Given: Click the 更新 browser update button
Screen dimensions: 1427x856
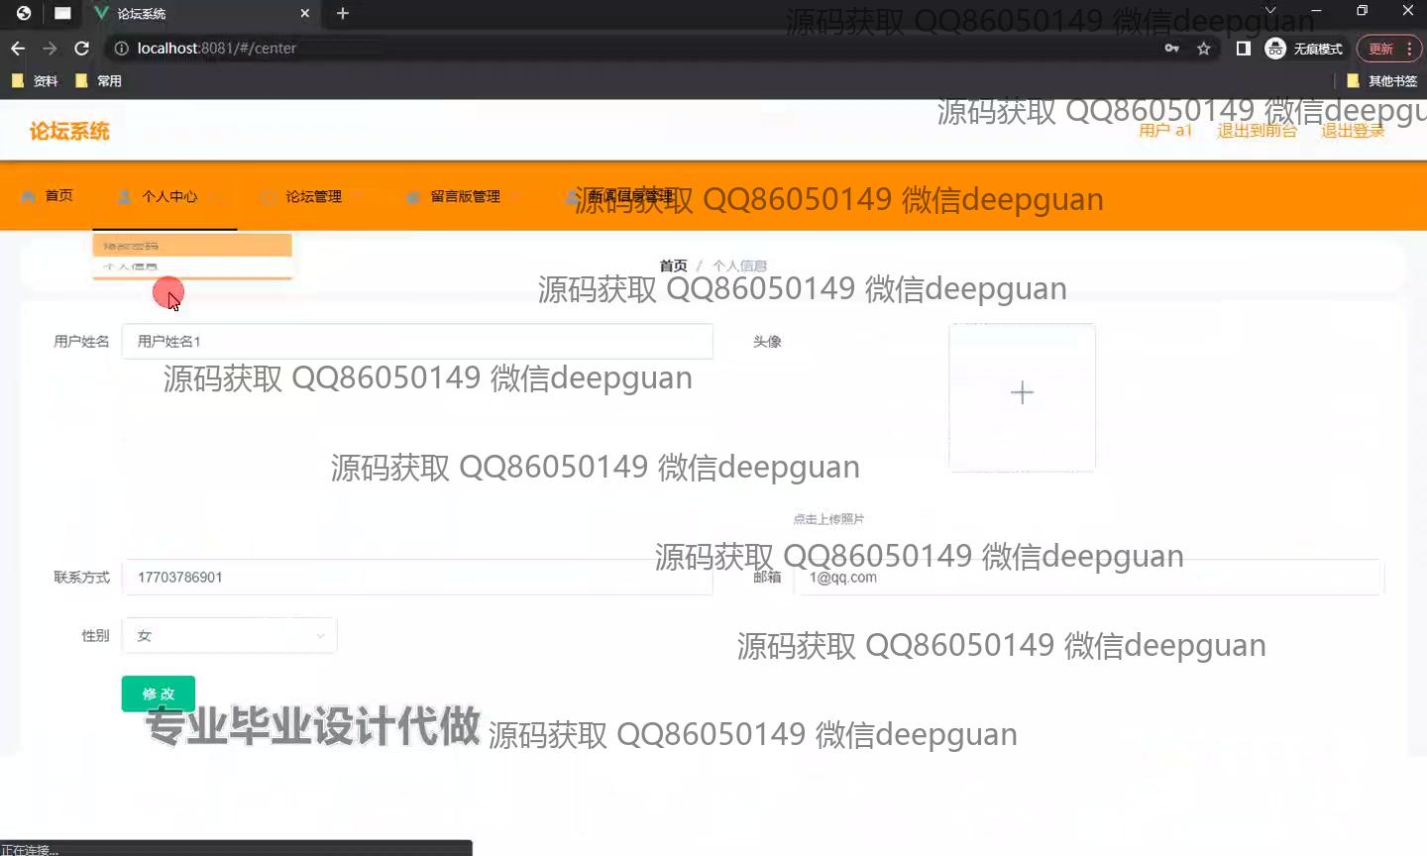Looking at the screenshot, I should click(1380, 49).
